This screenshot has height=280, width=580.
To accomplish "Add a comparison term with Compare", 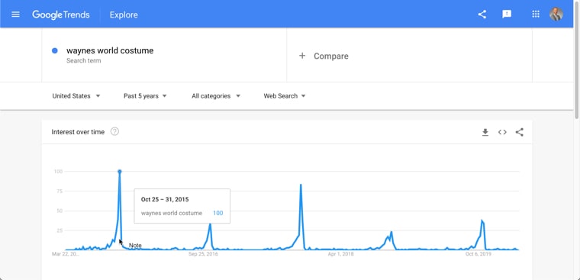I will click(324, 56).
